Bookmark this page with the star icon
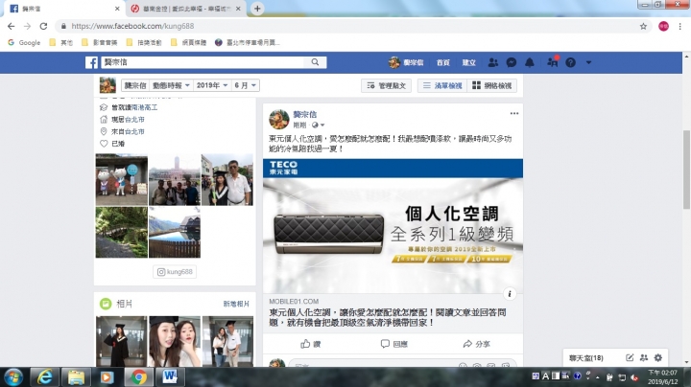Image resolution: width=691 pixels, height=387 pixels. 643,27
